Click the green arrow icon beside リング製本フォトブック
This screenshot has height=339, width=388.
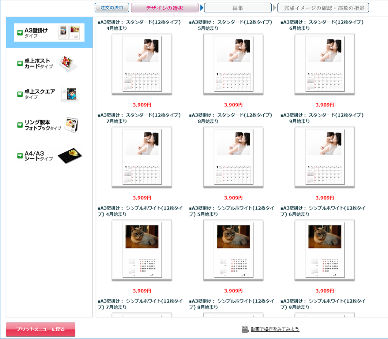point(20,125)
